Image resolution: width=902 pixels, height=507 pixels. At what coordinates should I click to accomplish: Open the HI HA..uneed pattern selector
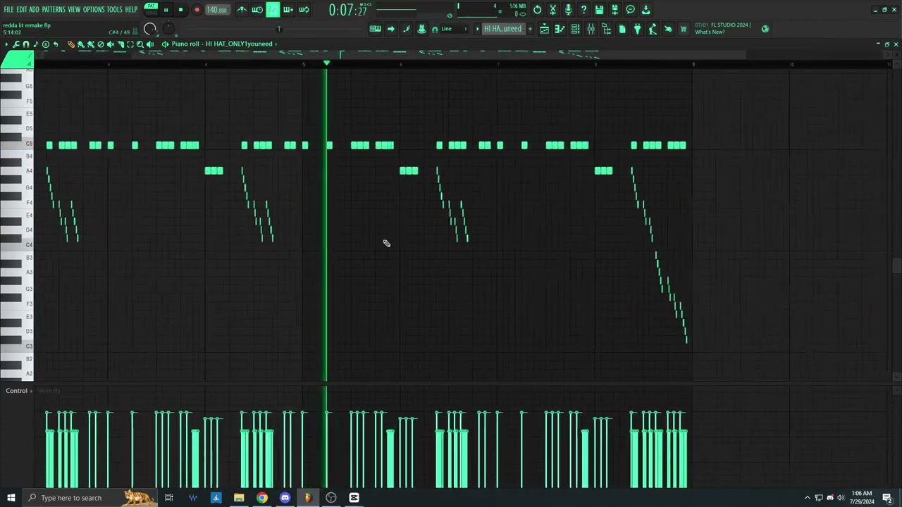pos(502,29)
